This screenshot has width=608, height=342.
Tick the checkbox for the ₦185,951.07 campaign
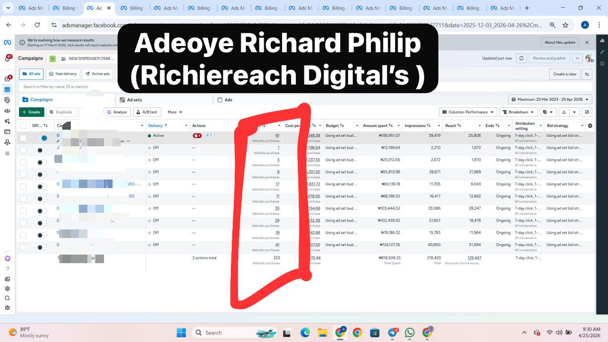(x=23, y=138)
